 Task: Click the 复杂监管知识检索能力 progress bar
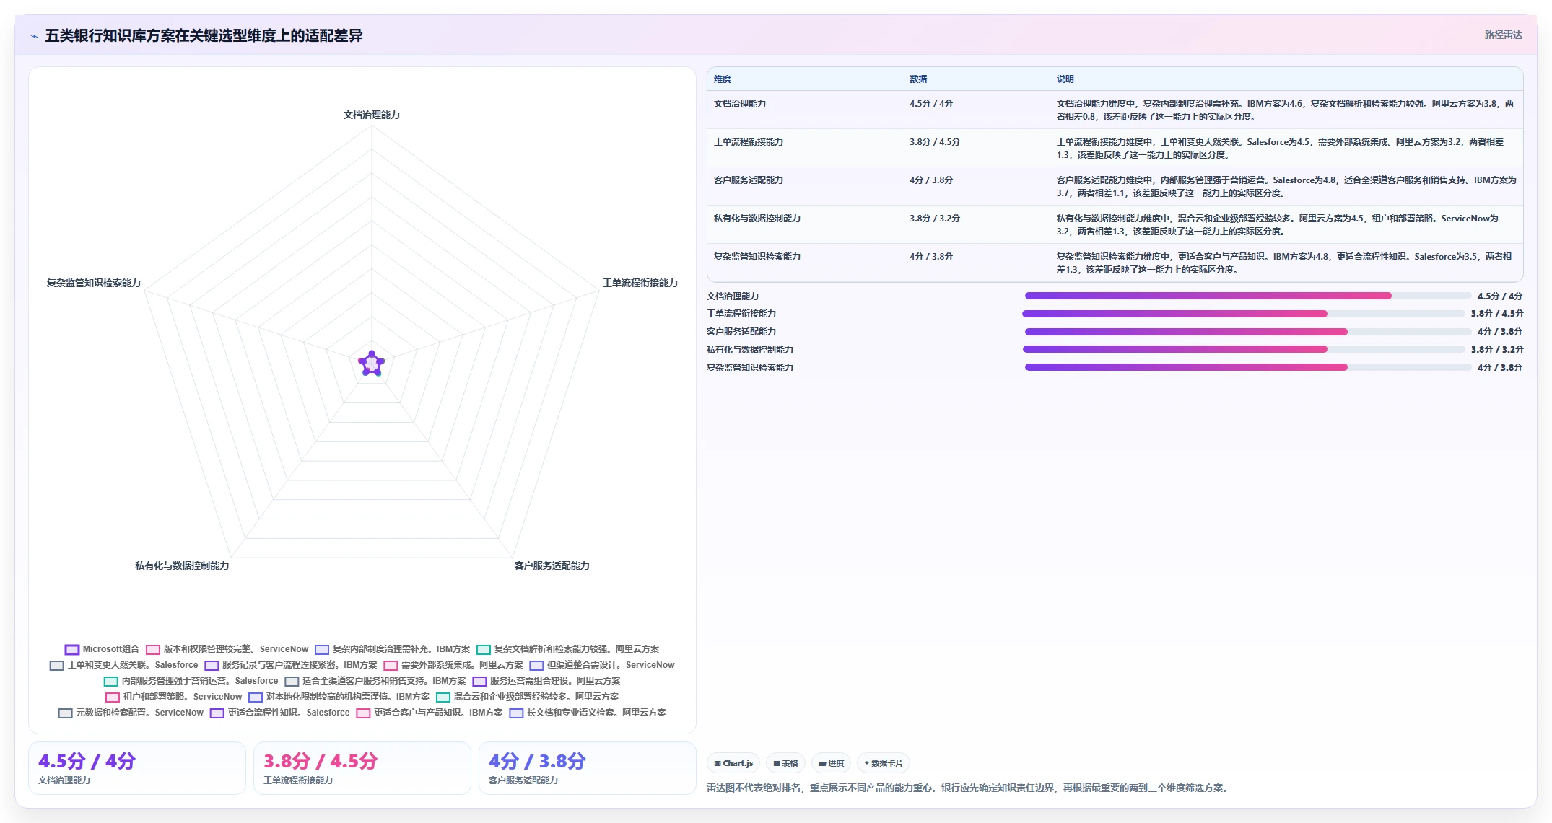pyautogui.click(x=1247, y=367)
